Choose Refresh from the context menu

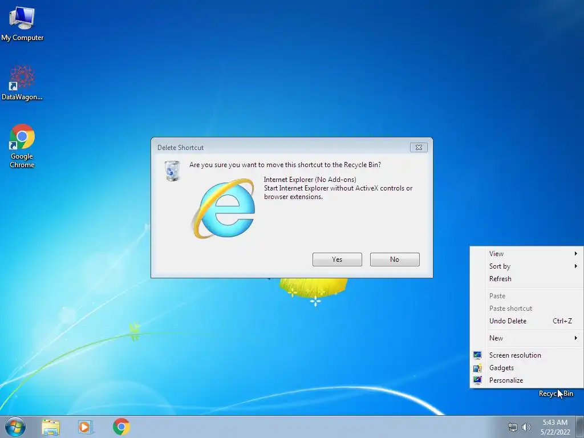pyautogui.click(x=526, y=278)
